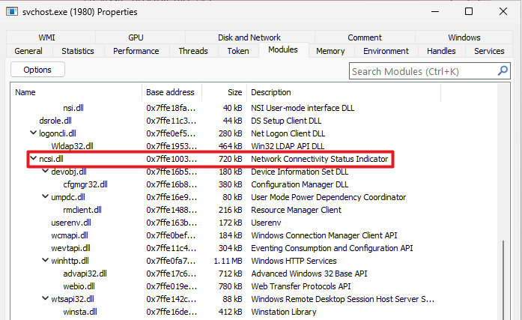Screen dimensions: 522x320
Task: Collapse the winhttp.dll tree node
Action: (46, 261)
